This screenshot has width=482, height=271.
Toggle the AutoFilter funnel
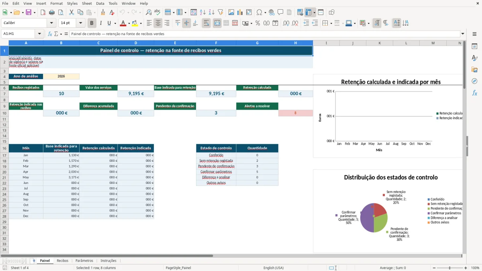coord(220,12)
